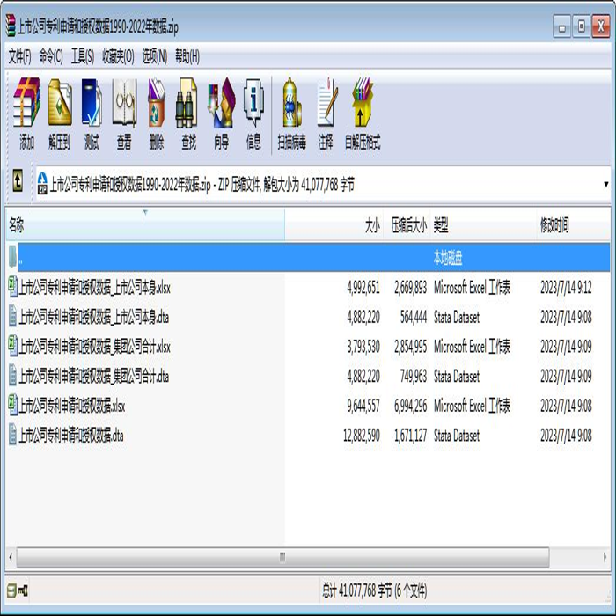Click the 删除 (Delete) icon

(157, 103)
